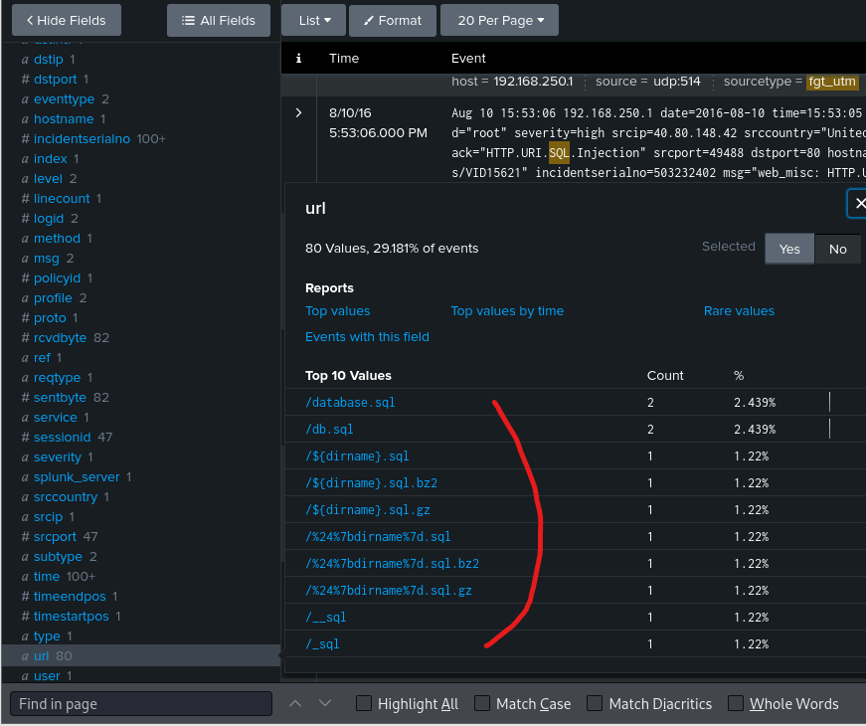Open the srccountry field
This screenshot has height=726, width=866.
pos(66,496)
